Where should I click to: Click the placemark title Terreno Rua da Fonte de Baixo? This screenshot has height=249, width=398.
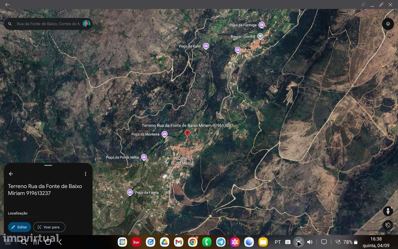[45, 190]
